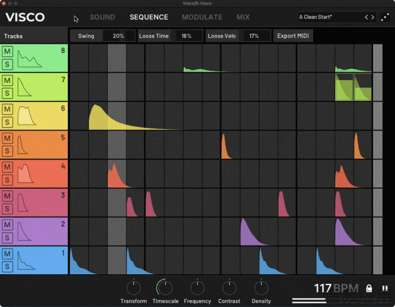395x307 pixels.
Task: Mute track 7
Action: [x=7, y=81]
